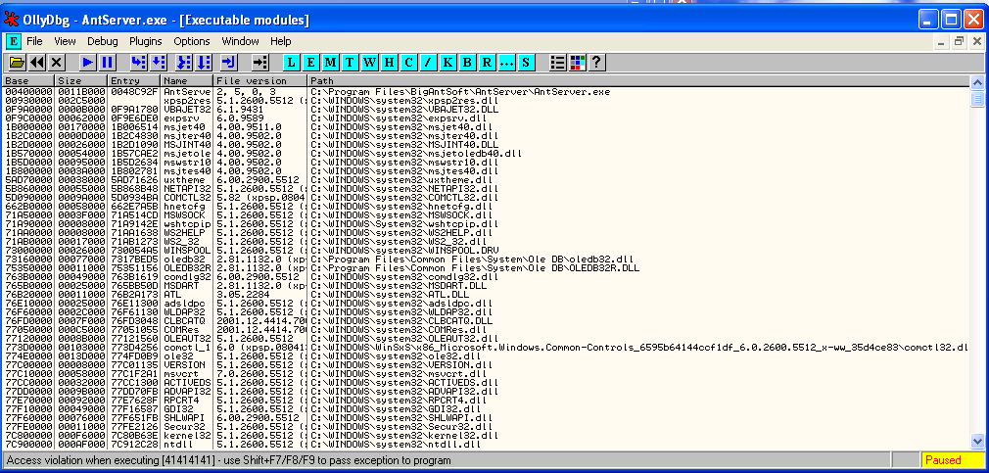Open Executable modules via toolbar E icon
989x473 pixels.
(x=310, y=62)
